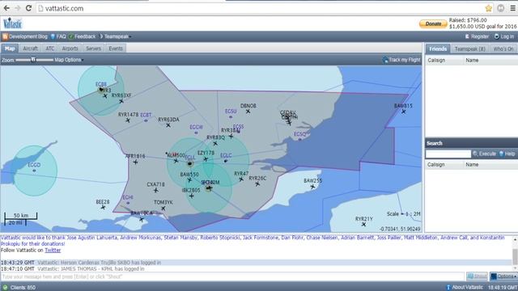Image resolution: width=518 pixels, height=291 pixels.
Task: Open the Map Options dropdown
Action: [69, 60]
